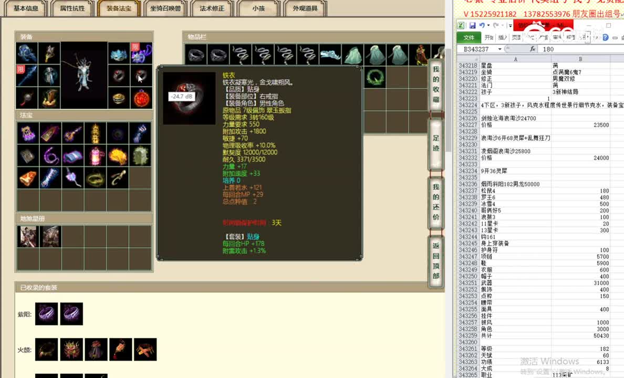Click the first green cloak in 物品栏
Image resolution: width=624 pixels, height=378 pixels.
coord(352,55)
